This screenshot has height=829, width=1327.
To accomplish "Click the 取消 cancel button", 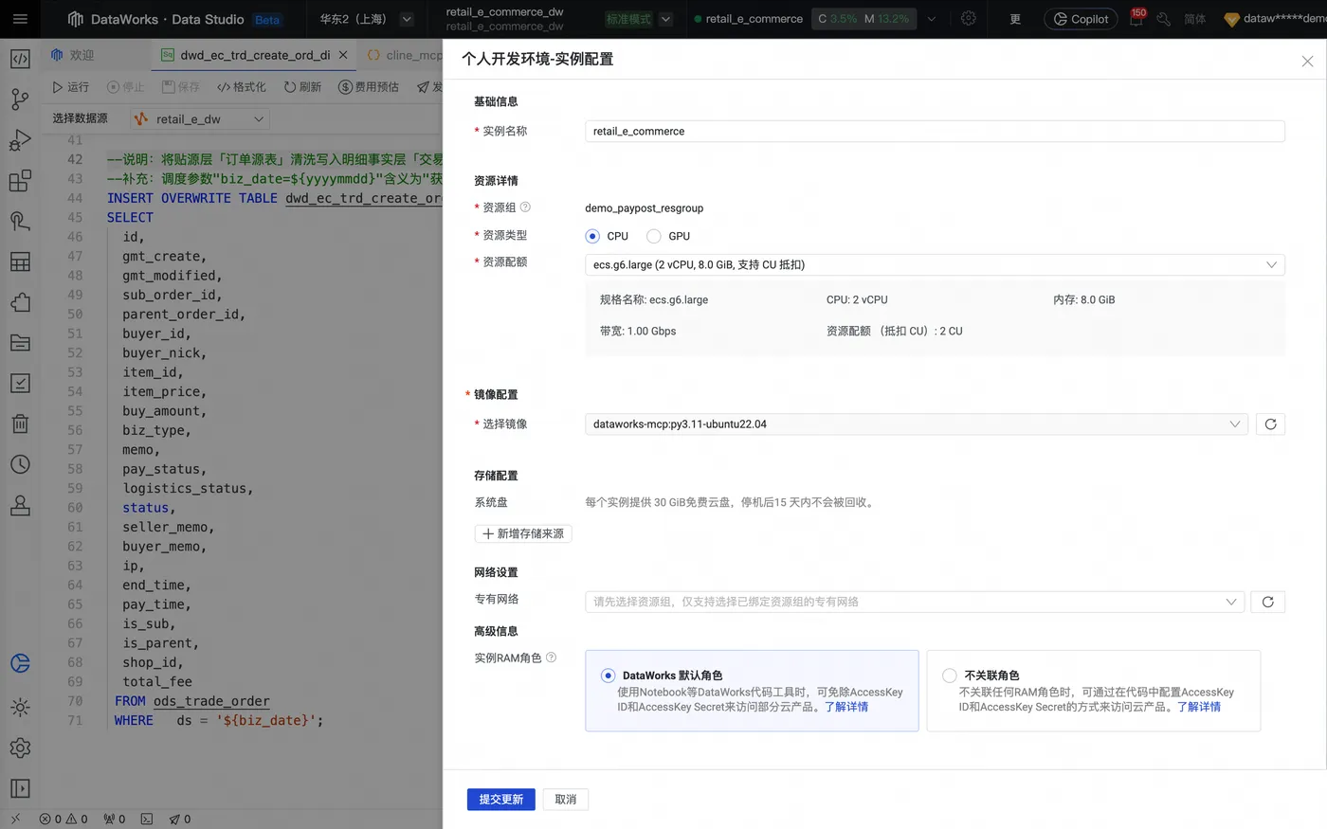I will [566, 800].
